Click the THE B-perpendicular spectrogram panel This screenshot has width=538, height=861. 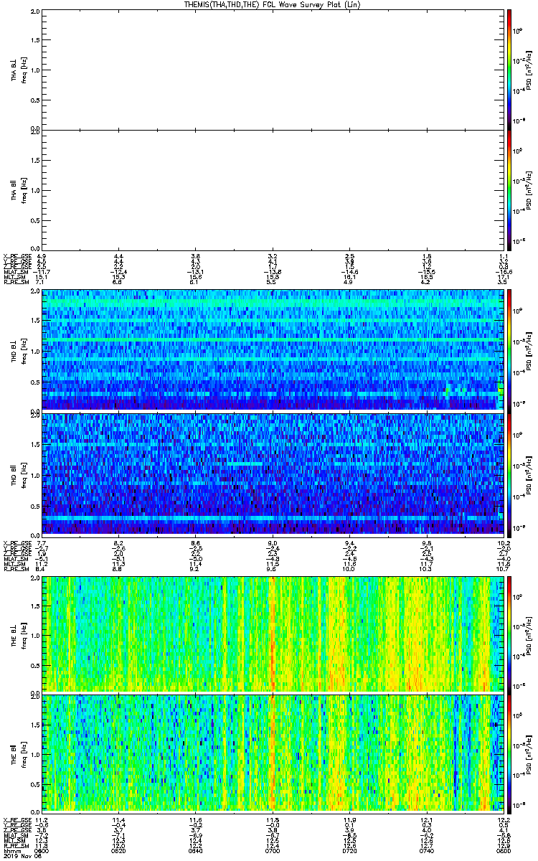273,634
